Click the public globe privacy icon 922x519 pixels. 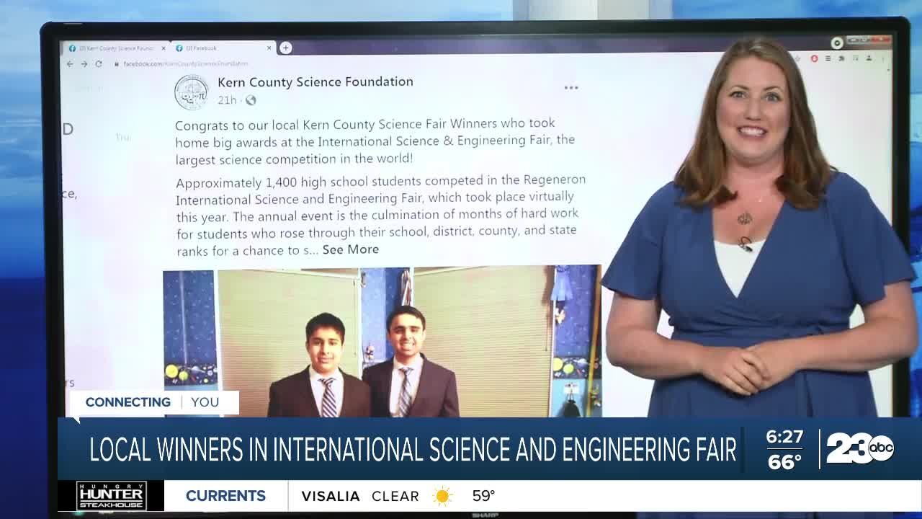click(x=250, y=100)
